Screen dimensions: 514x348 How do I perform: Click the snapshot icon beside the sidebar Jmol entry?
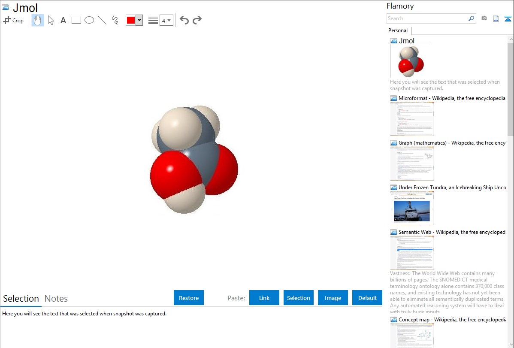(x=394, y=41)
